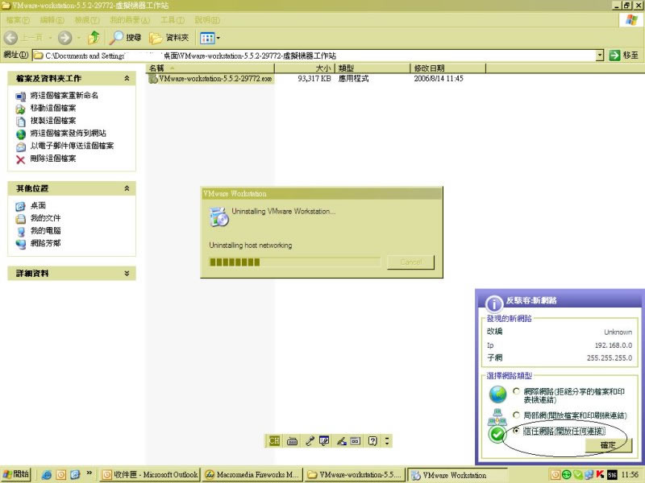Open the 檢視 (View) menu
This screenshot has width=645, height=483.
pyautogui.click(x=87, y=19)
